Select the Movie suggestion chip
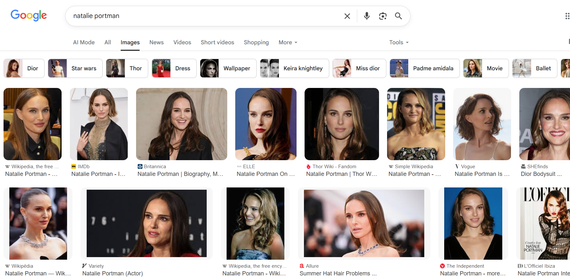This screenshot has height=277, width=570. pyautogui.click(x=486, y=68)
